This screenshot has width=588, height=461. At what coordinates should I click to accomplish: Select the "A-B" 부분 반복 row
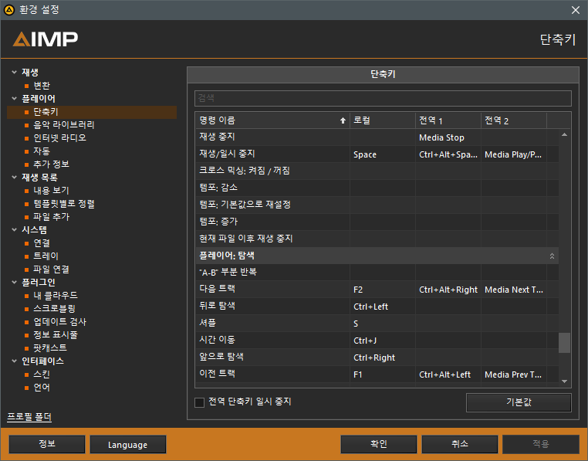pyautogui.click(x=377, y=273)
